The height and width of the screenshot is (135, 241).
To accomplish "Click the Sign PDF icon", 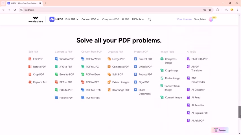I will click(135, 82).
